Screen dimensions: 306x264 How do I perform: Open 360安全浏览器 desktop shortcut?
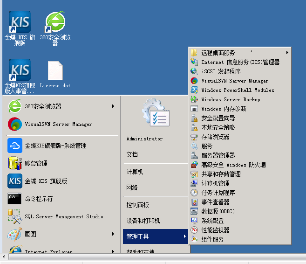(55, 28)
